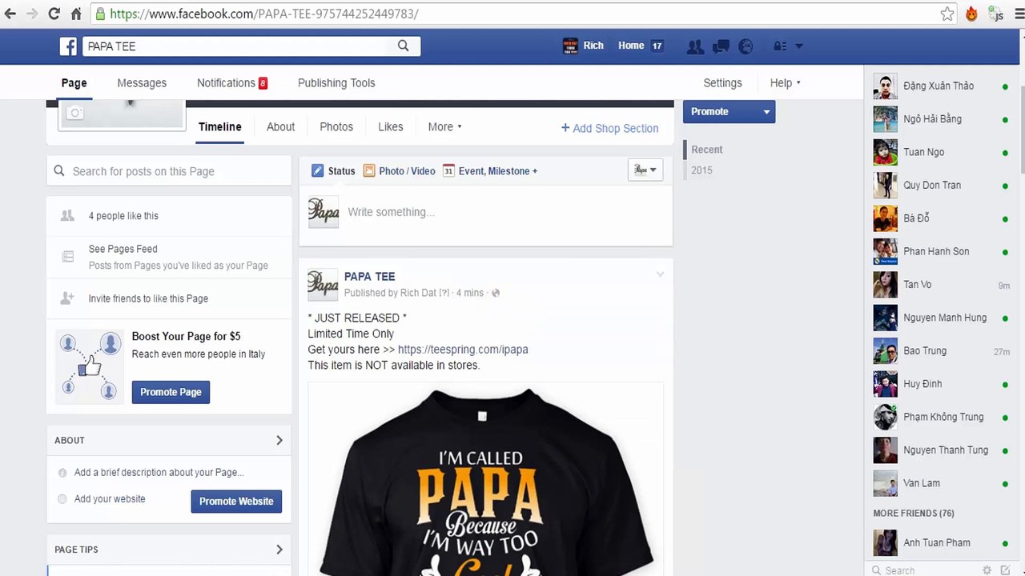Click the Facebook logo icon
Screen dimensions: 1025x576
[x=69, y=46]
